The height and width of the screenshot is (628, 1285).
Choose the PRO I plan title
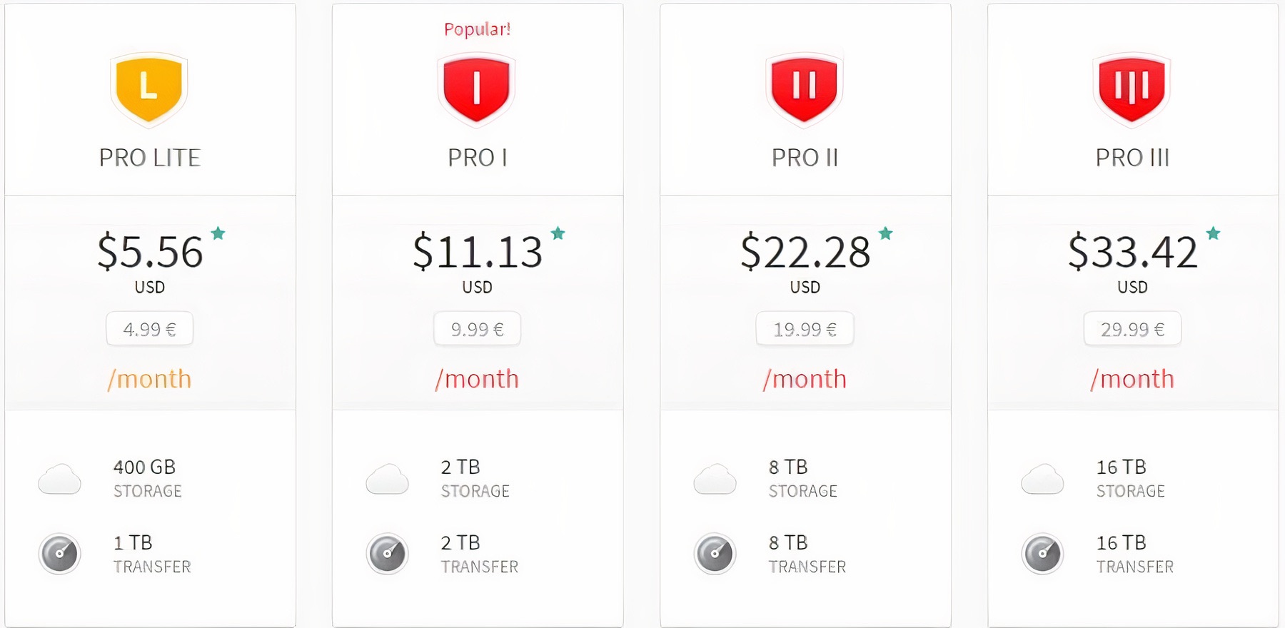point(478,158)
